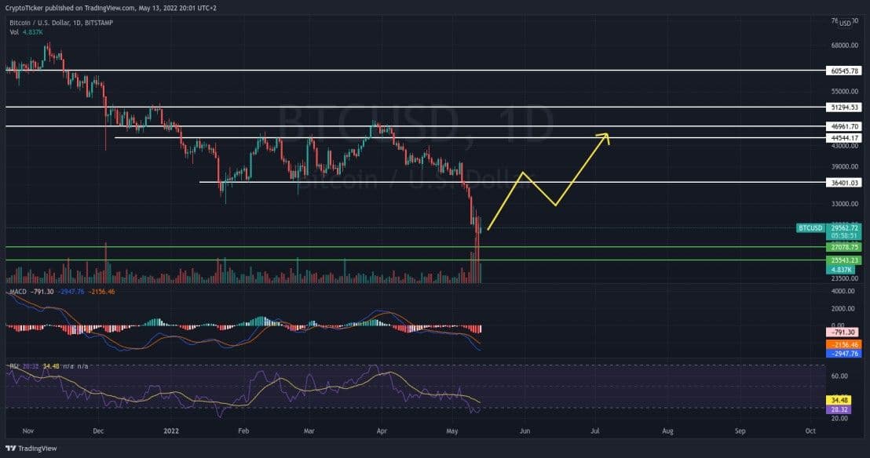Click the yellow arrow head near 44544
The width and height of the screenshot is (870, 458).
(x=603, y=136)
